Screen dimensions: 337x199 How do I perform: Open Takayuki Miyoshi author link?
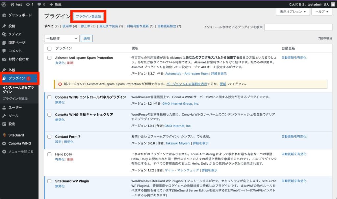pos(178,143)
